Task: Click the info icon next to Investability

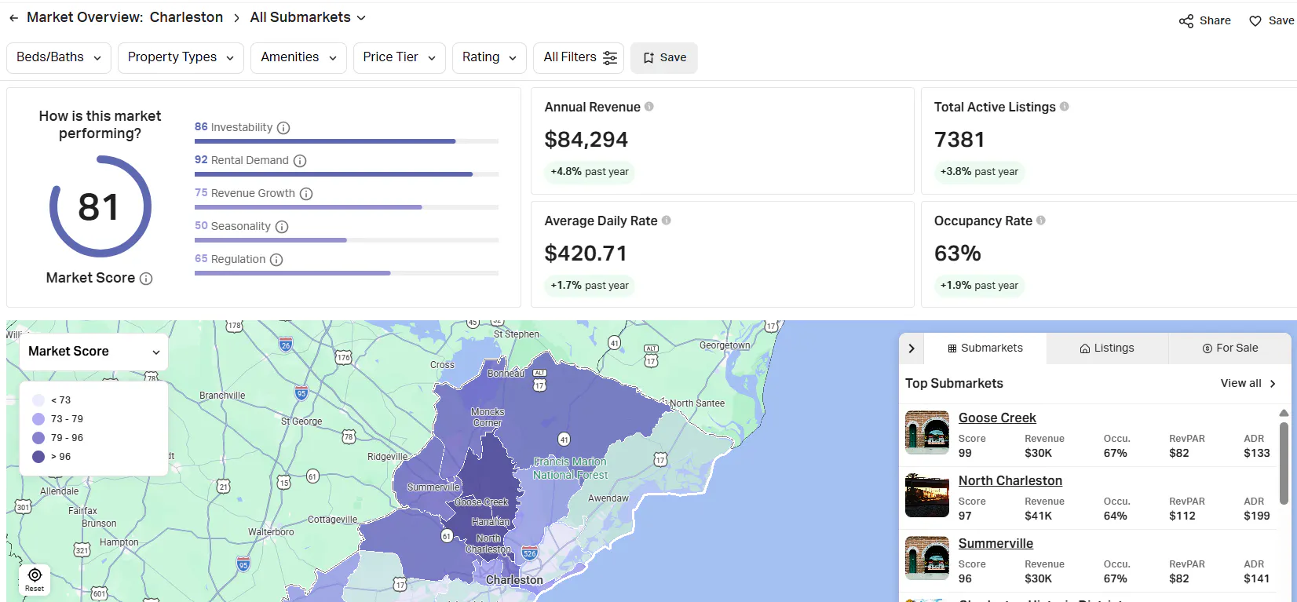Action: pos(283,128)
